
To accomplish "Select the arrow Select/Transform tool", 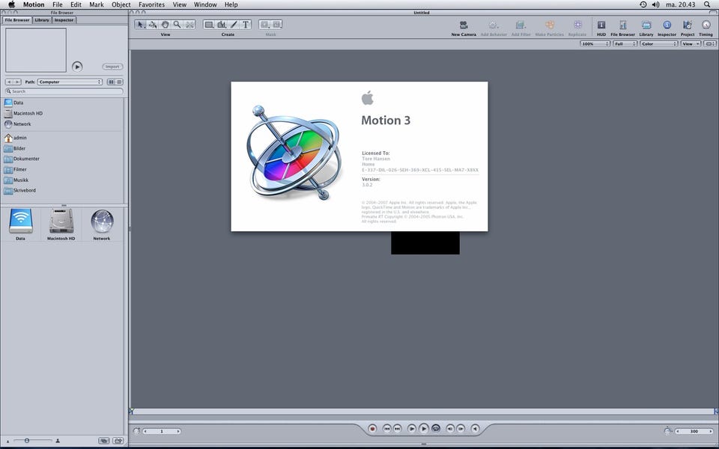I will (141, 25).
